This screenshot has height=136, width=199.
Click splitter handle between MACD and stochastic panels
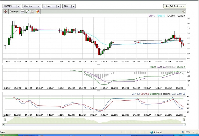pyautogui.click(x=98, y=91)
